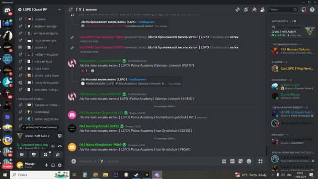Open soundboard button in voice panel
Image resolution: width=318 pixels, height=179 pixels.
point(58,155)
